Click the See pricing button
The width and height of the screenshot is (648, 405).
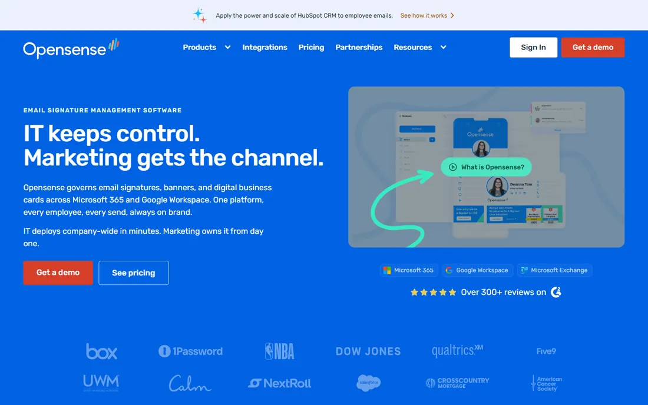134,273
